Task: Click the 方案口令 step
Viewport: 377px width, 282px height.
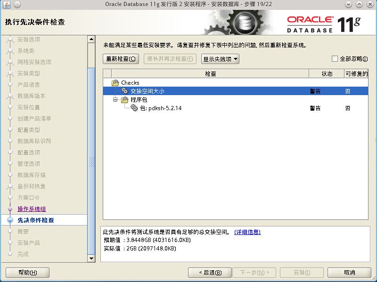Action: [x=29, y=197]
